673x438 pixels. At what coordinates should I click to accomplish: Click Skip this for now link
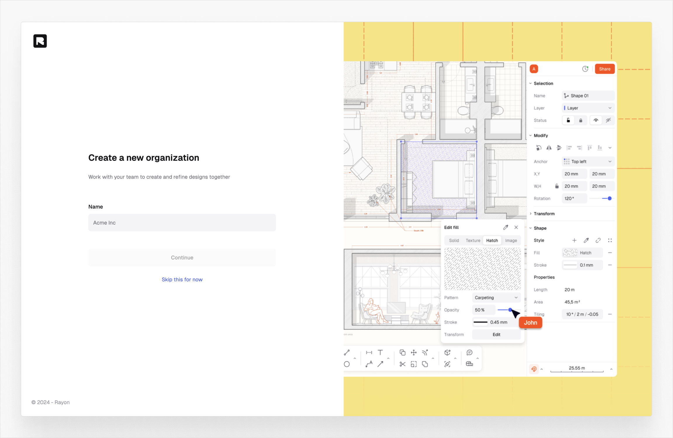182,280
